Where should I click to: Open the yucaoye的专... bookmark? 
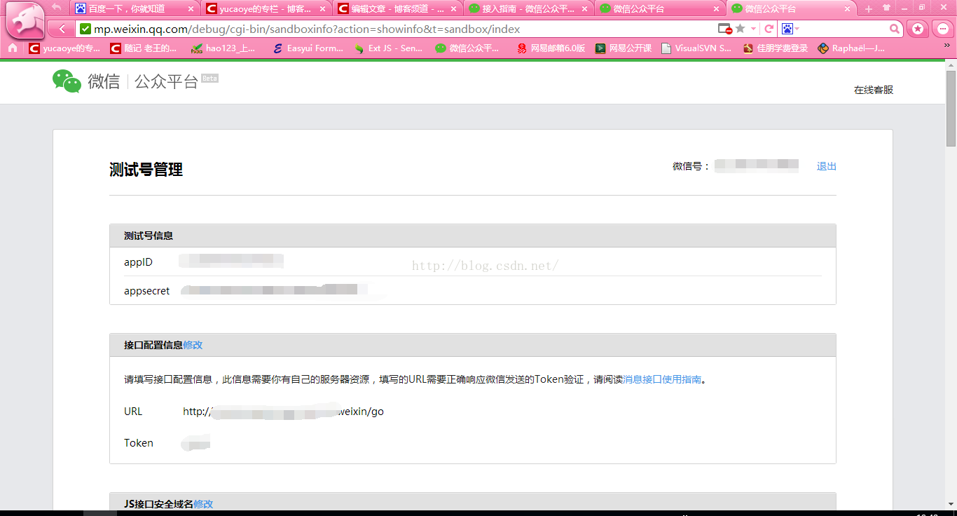[64, 48]
